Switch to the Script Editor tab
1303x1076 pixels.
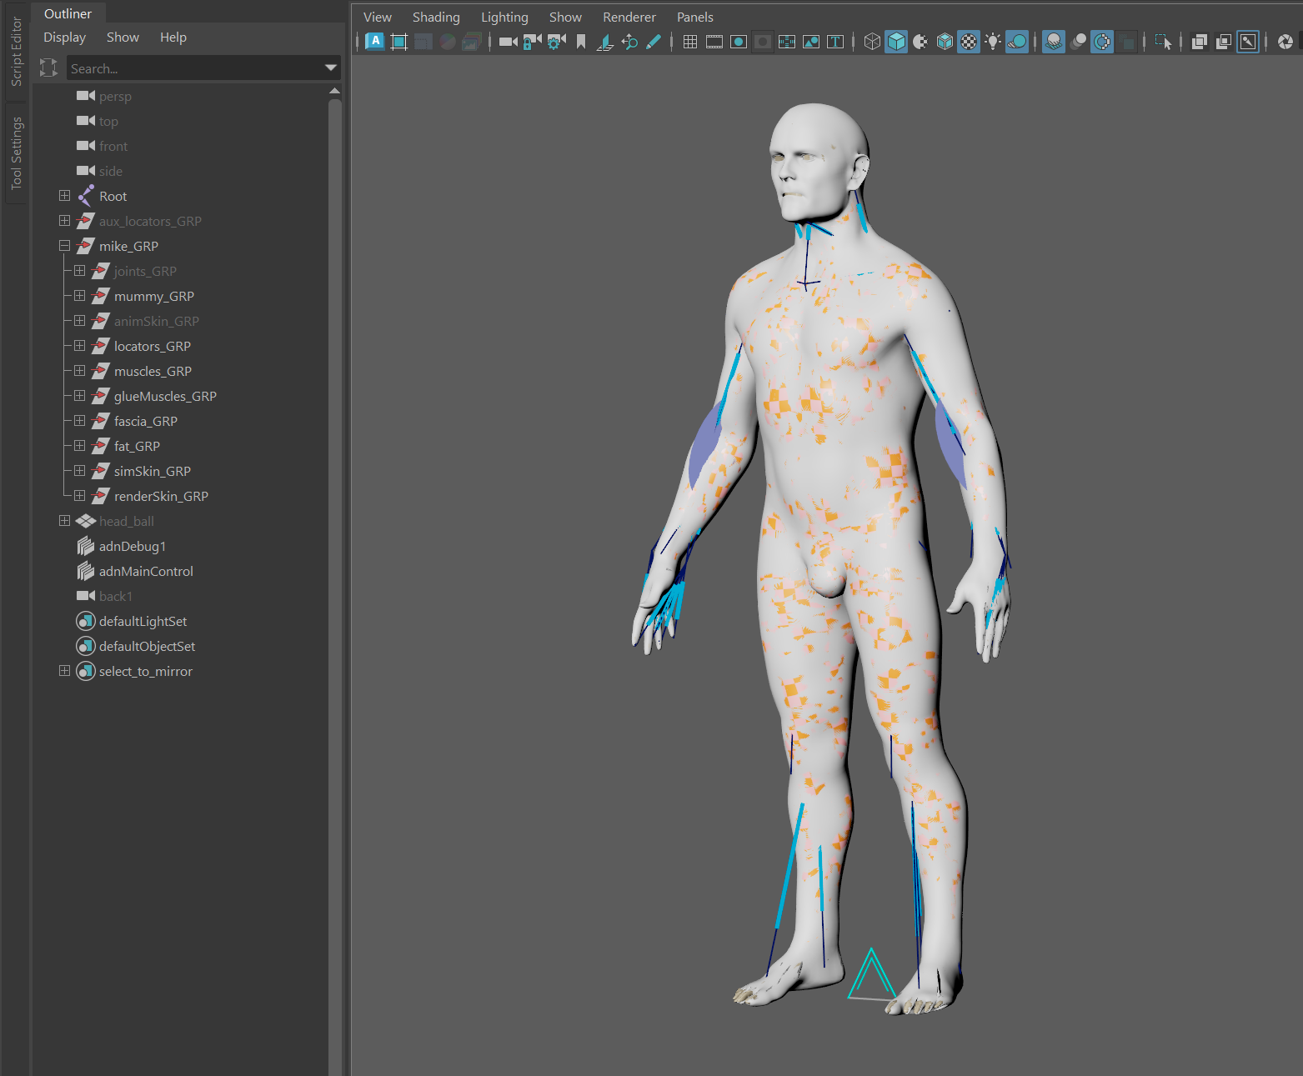15,50
